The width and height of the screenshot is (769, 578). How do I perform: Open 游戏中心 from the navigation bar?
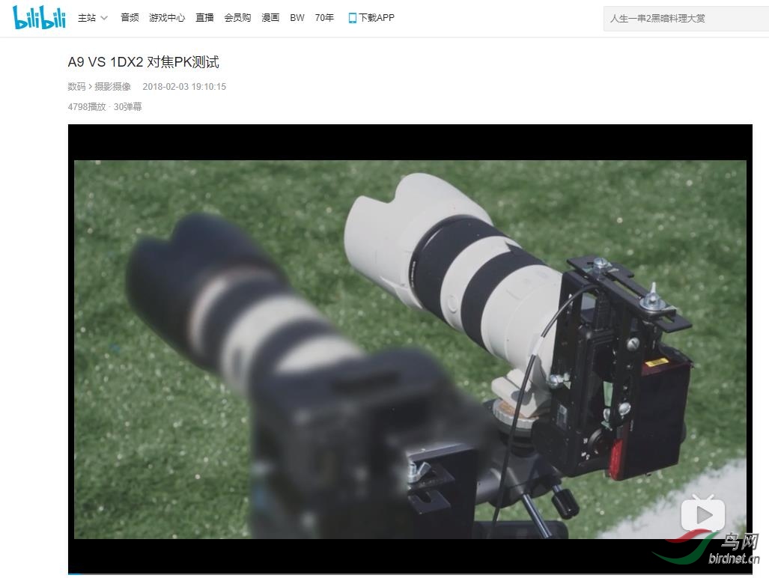click(x=167, y=18)
